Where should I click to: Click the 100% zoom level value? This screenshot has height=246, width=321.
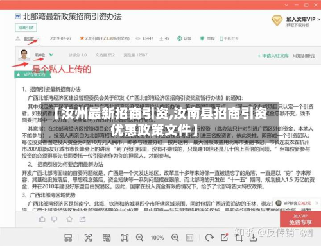click(157, 238)
